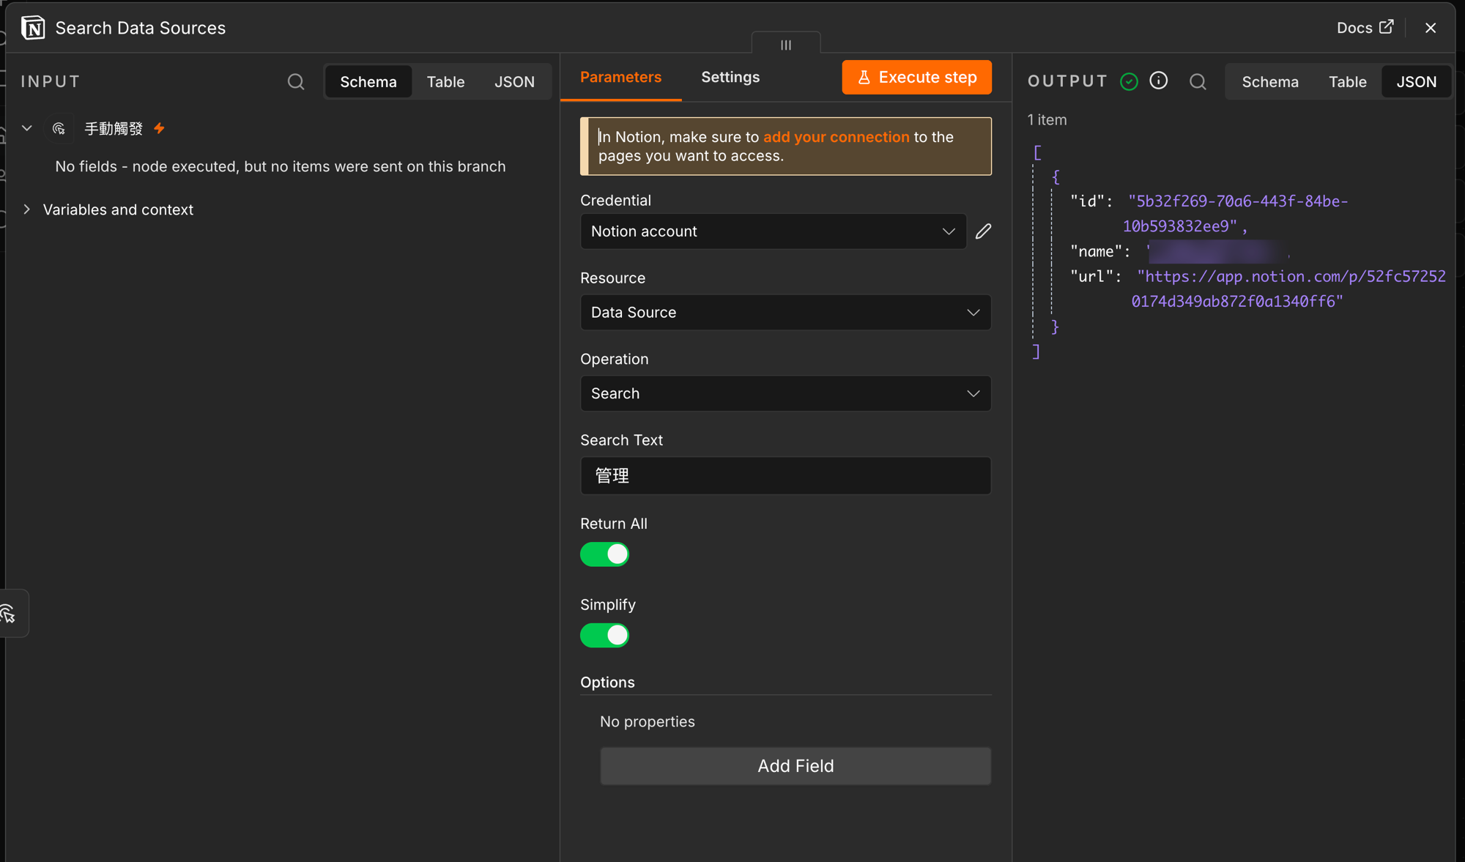Switch output view to JSON tab

coord(1416,81)
